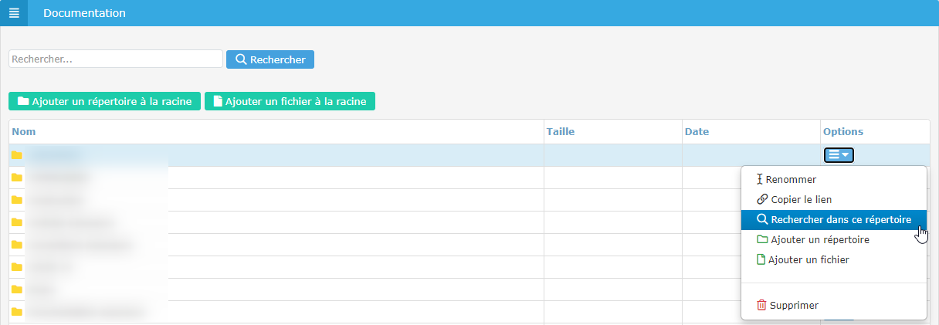
Task: Click the Taille column header
Action: [561, 132]
